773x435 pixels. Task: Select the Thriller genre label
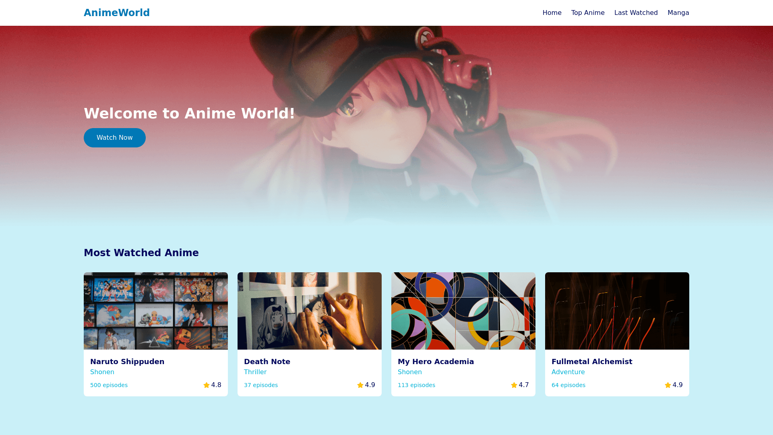(255, 372)
